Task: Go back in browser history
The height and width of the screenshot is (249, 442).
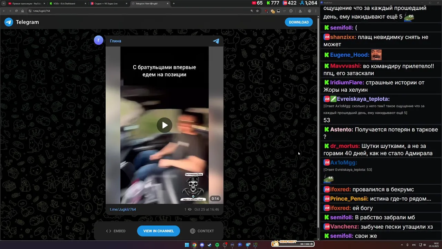Action: click(x=4, y=11)
